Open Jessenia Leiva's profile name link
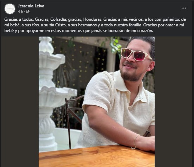194x167 pixels. [31, 6]
